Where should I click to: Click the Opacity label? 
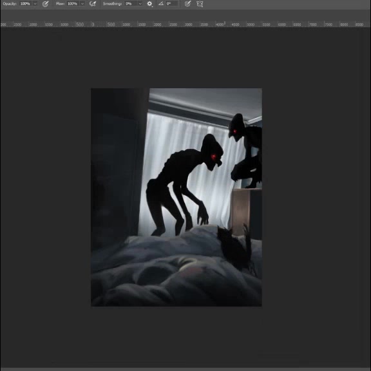(10, 4)
